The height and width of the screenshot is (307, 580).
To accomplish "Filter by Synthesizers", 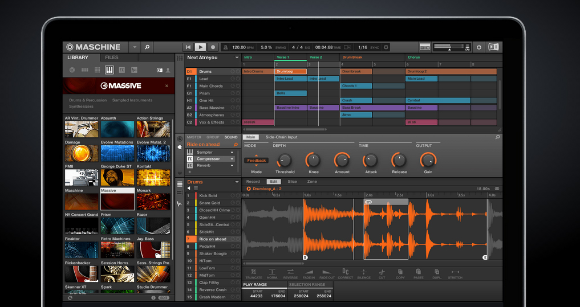I will (81, 107).
